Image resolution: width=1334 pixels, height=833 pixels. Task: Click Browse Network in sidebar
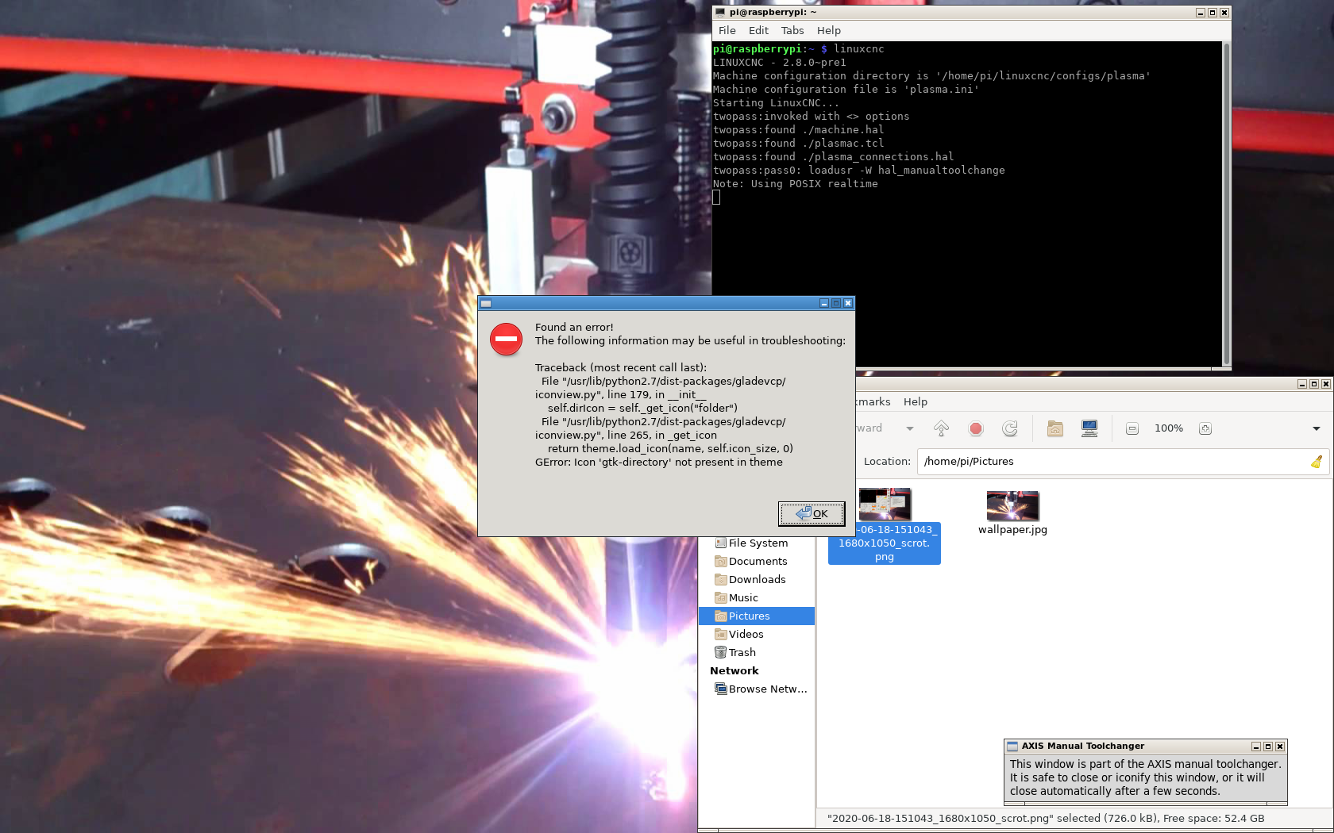pos(757,689)
